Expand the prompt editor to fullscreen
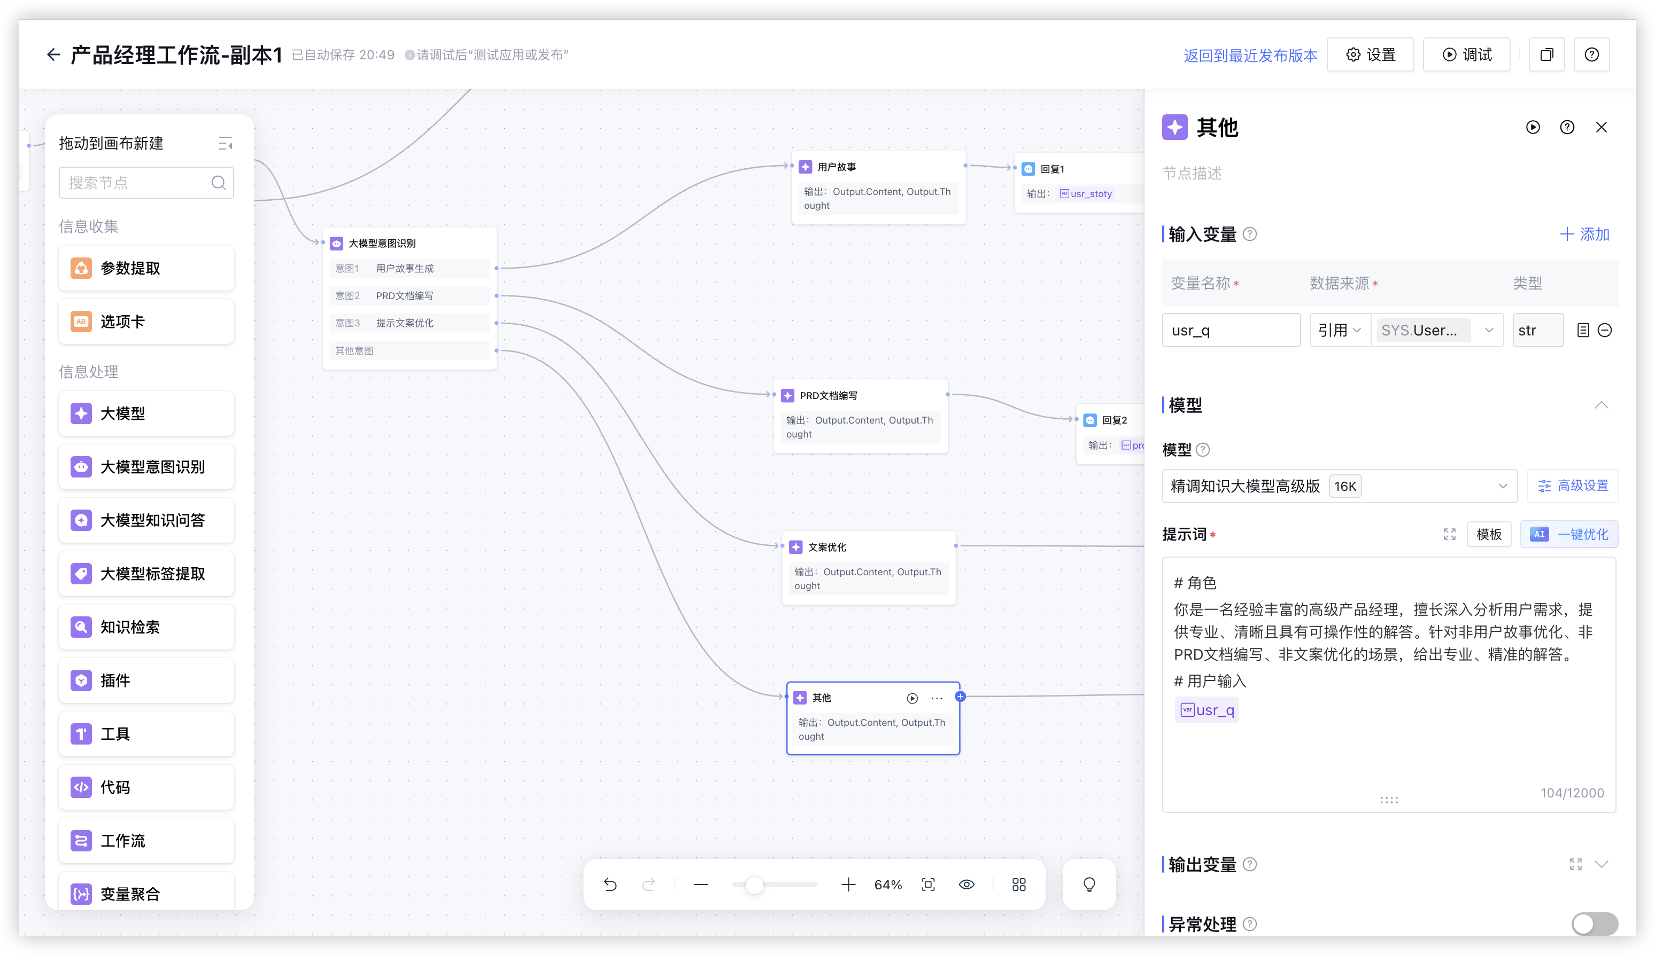Image resolution: width=1655 pixels, height=955 pixels. click(1450, 534)
